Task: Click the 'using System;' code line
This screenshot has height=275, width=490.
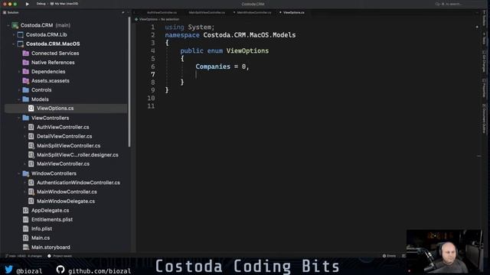Action: point(190,27)
